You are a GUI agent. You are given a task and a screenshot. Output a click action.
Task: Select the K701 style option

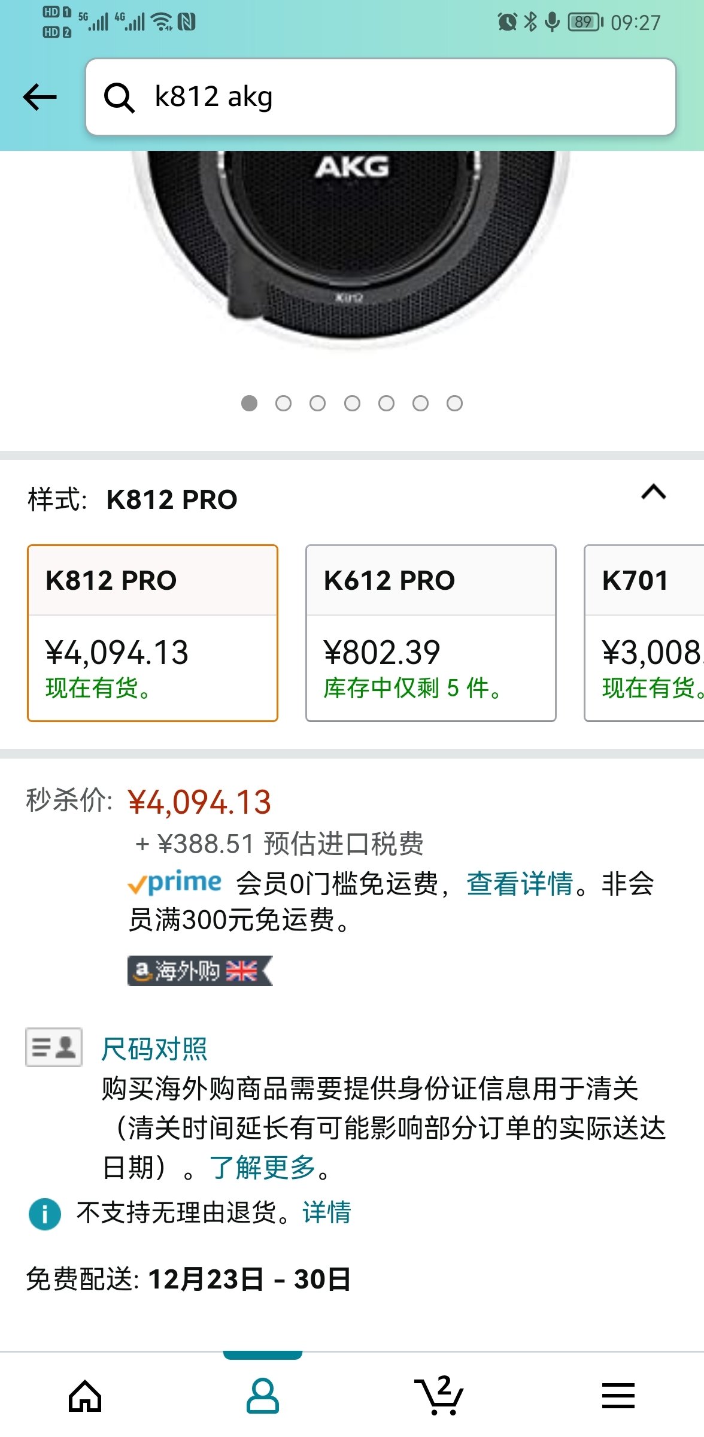[644, 633]
